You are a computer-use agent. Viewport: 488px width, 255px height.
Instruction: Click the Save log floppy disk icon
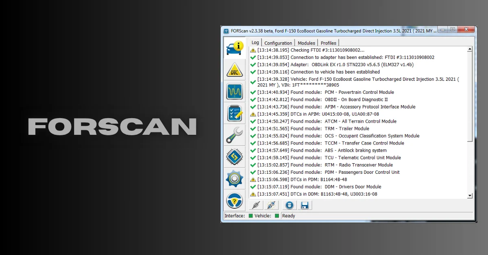click(x=305, y=205)
